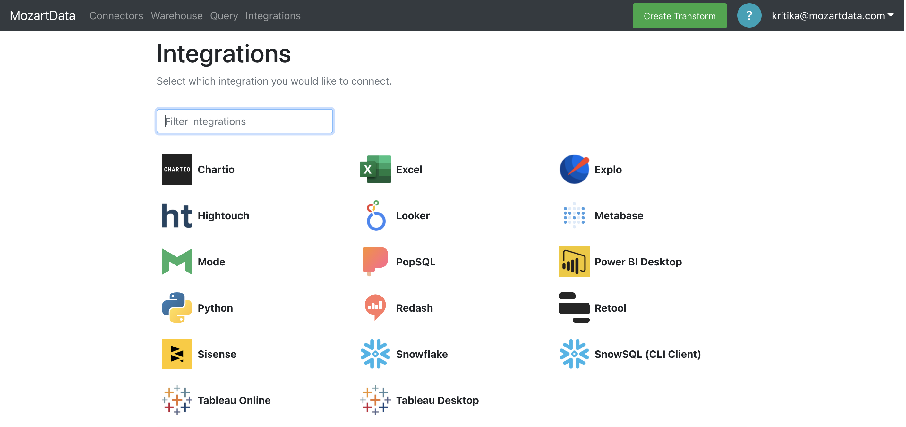This screenshot has width=906, height=427.
Task: Open the green Mode logo
Action: click(x=177, y=262)
